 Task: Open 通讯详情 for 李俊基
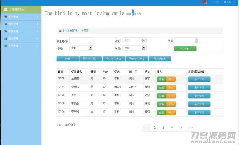[x=199, y=104]
